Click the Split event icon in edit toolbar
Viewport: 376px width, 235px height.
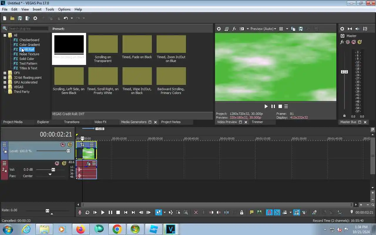(226, 212)
